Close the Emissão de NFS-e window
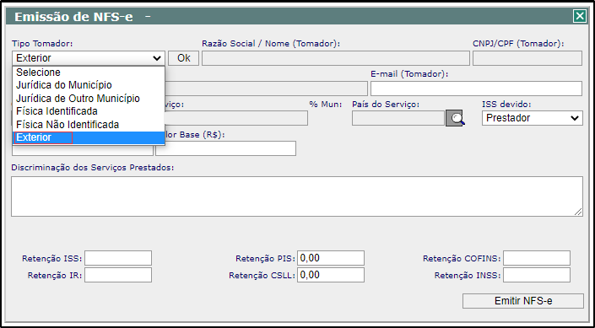Screen dimensions: 595x328 (x=580, y=16)
